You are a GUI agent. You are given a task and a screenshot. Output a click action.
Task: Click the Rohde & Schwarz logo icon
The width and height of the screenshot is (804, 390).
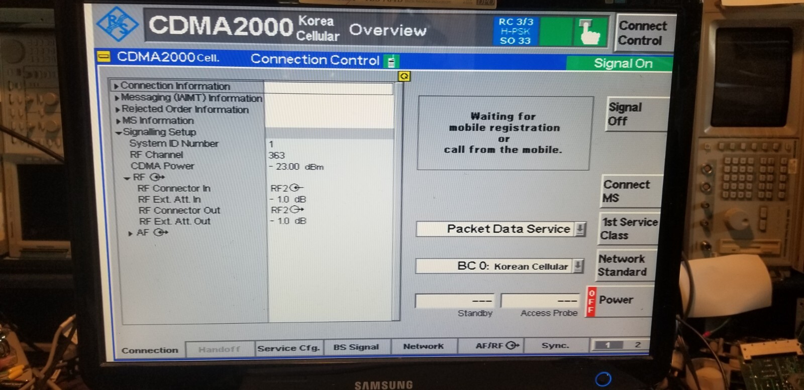117,24
